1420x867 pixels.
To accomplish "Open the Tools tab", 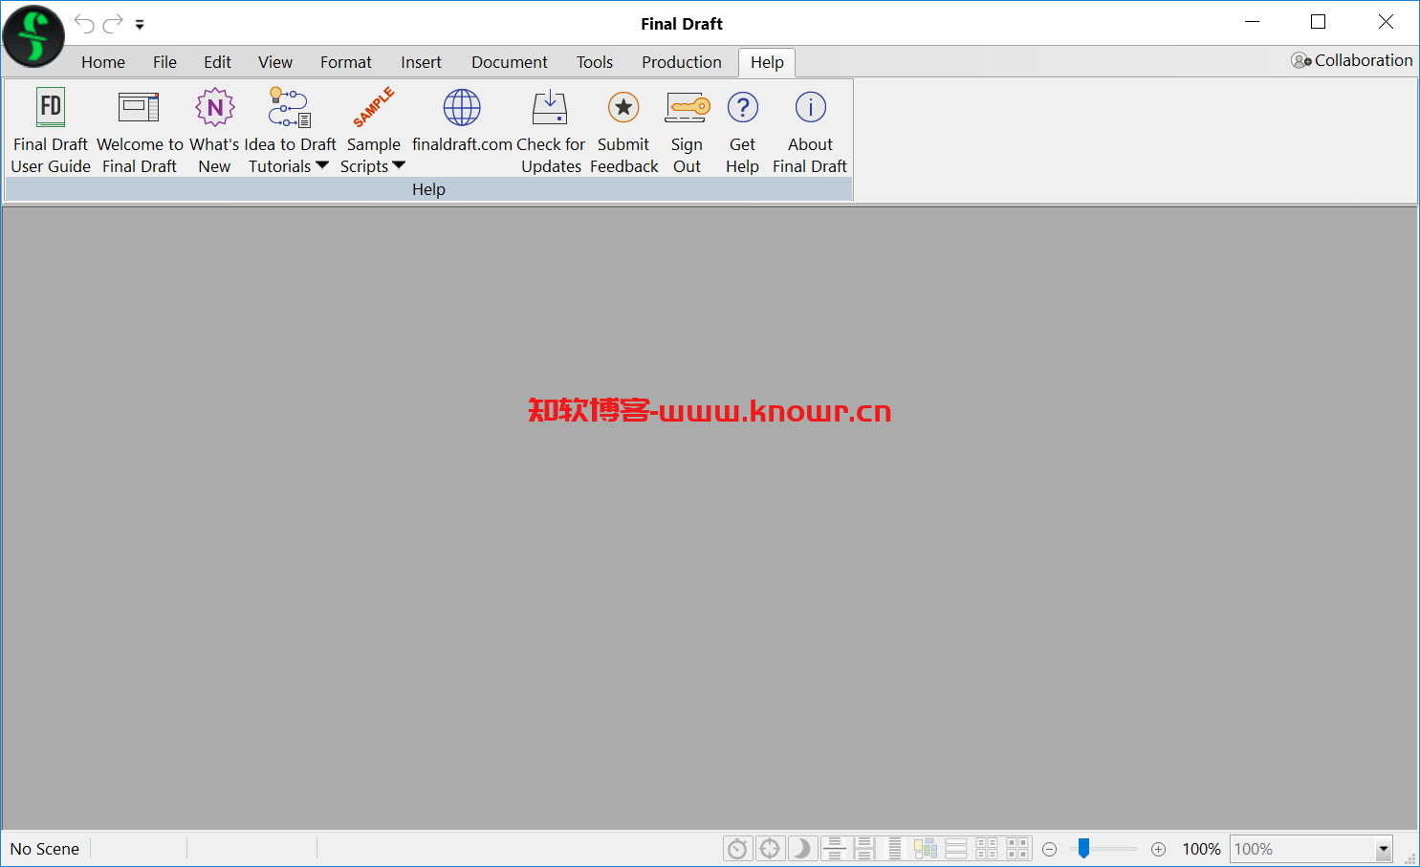I will tap(595, 62).
